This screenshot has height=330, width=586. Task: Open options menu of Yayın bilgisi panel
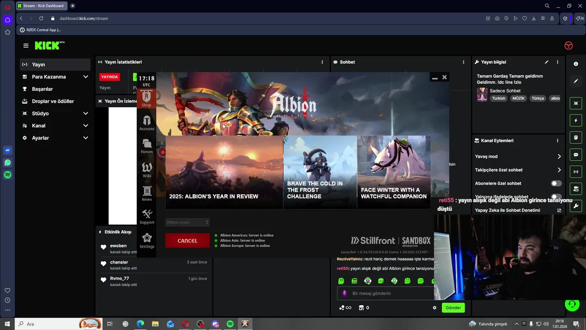click(557, 62)
